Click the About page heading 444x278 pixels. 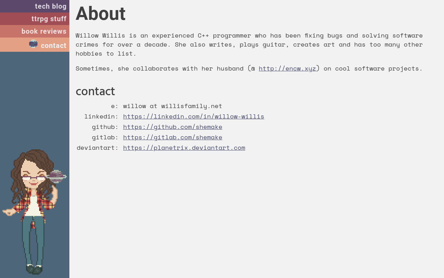(x=101, y=14)
